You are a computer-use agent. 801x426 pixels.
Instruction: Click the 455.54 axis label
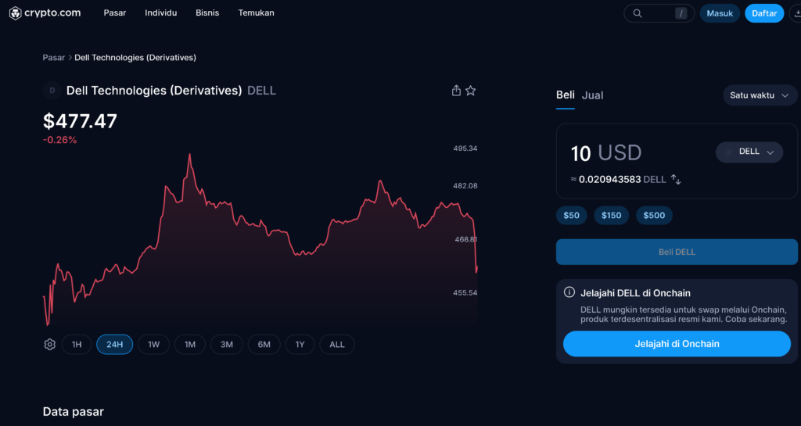pos(465,293)
